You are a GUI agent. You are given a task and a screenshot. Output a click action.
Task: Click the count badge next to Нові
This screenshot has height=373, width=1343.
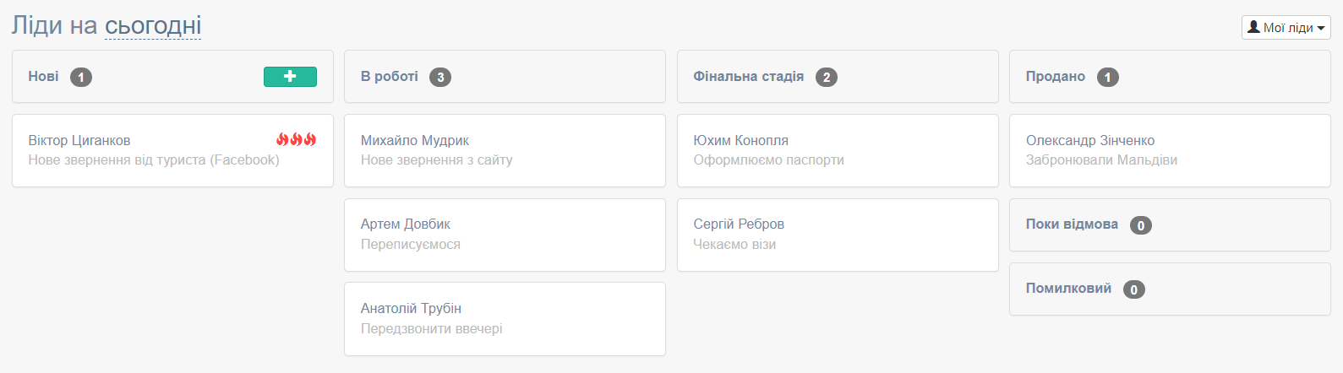81,78
